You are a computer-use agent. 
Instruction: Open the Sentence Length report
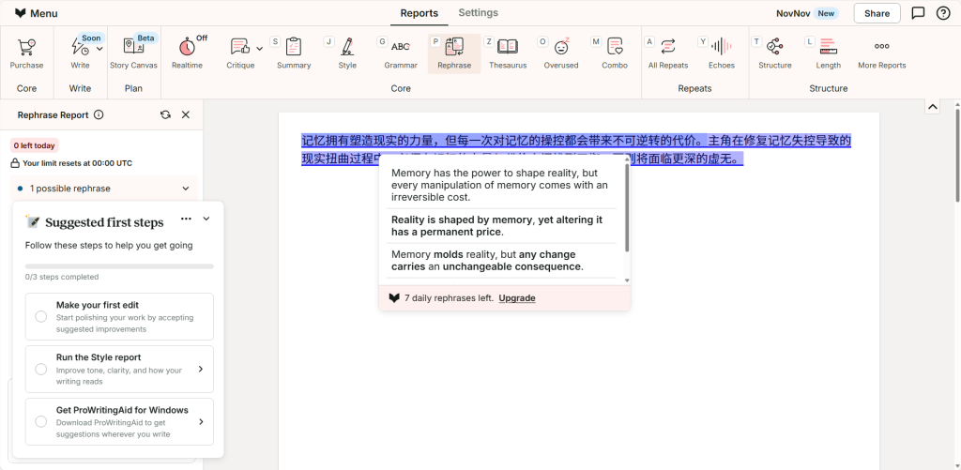pyautogui.click(x=828, y=53)
